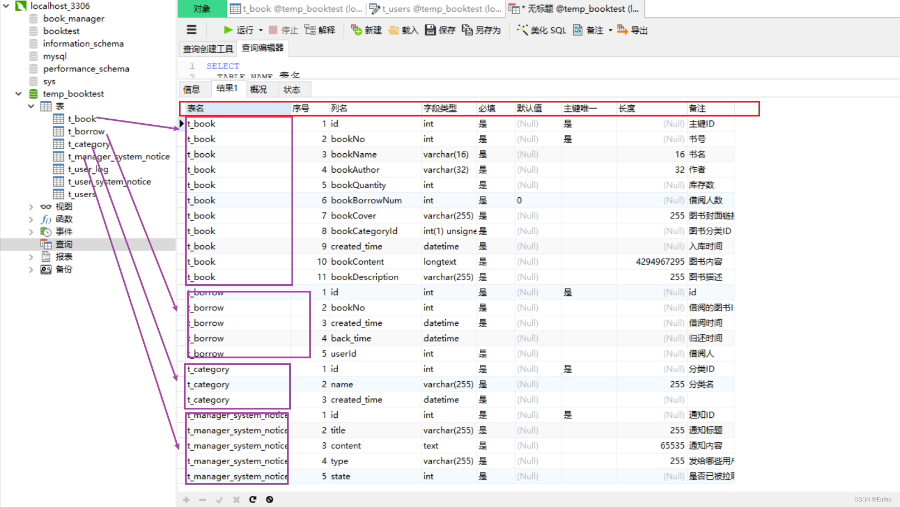Select the booktest database

pyautogui.click(x=61, y=31)
